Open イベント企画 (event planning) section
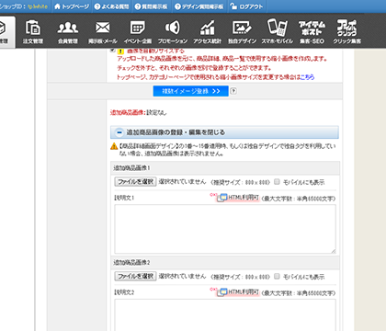 [138, 32]
